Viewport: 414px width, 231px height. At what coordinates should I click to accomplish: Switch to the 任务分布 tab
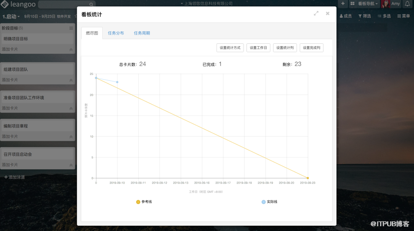click(116, 33)
